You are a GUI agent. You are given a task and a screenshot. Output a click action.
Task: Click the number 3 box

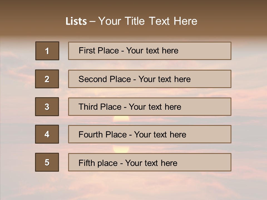point(47,107)
